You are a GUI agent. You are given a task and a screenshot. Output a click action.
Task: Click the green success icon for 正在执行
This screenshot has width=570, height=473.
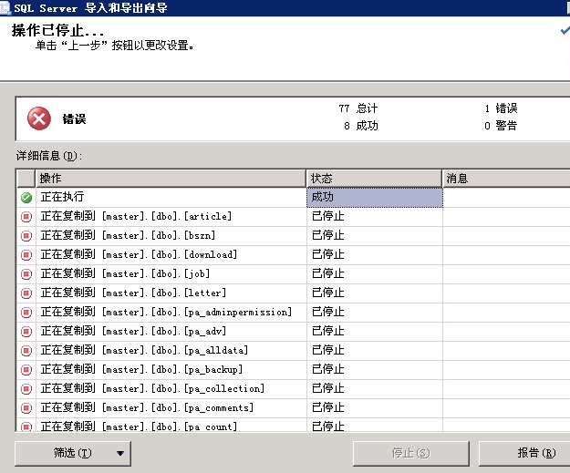26,198
